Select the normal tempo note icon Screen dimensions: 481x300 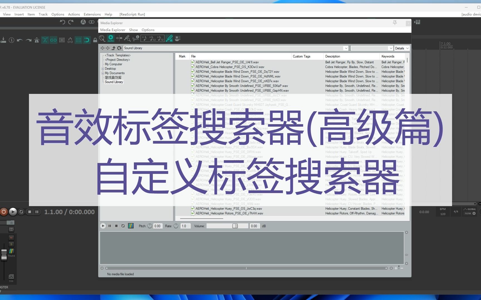coord(145,38)
